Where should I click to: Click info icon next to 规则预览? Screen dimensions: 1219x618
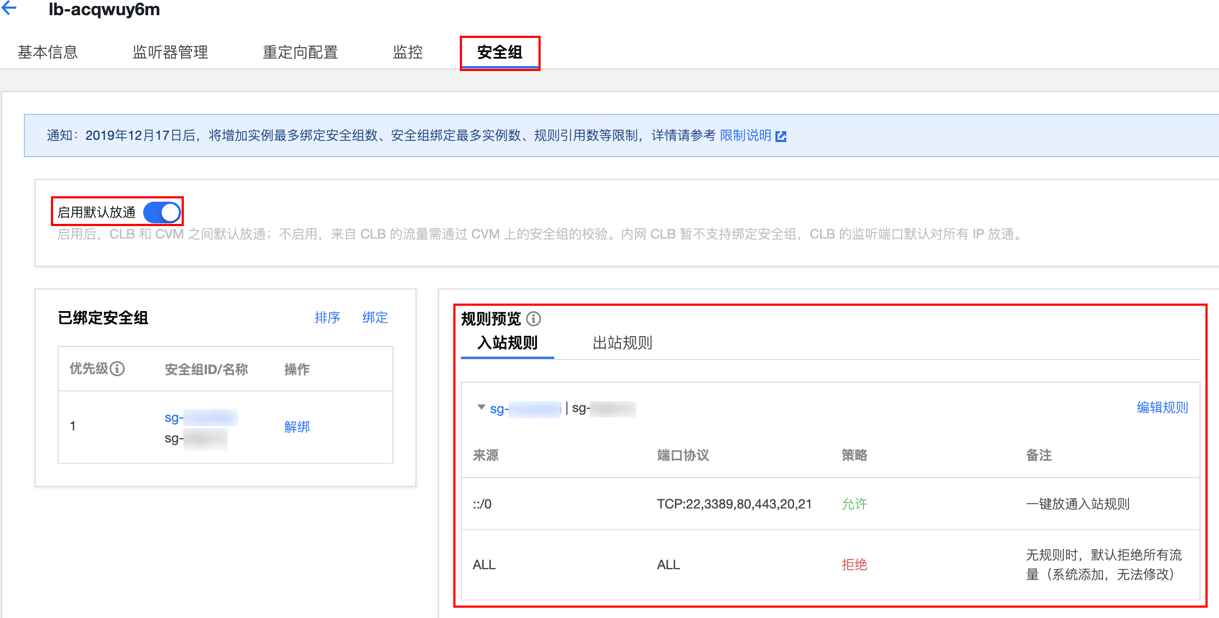(x=534, y=319)
